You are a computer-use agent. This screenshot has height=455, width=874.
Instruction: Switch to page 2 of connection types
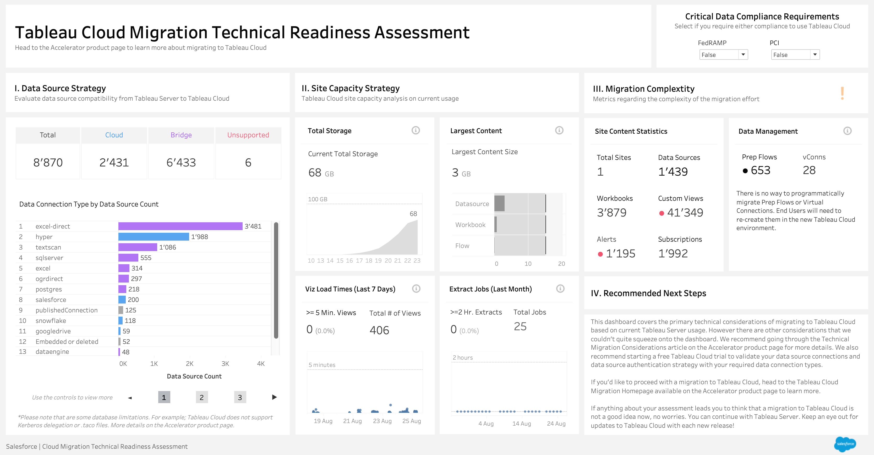[x=201, y=397]
